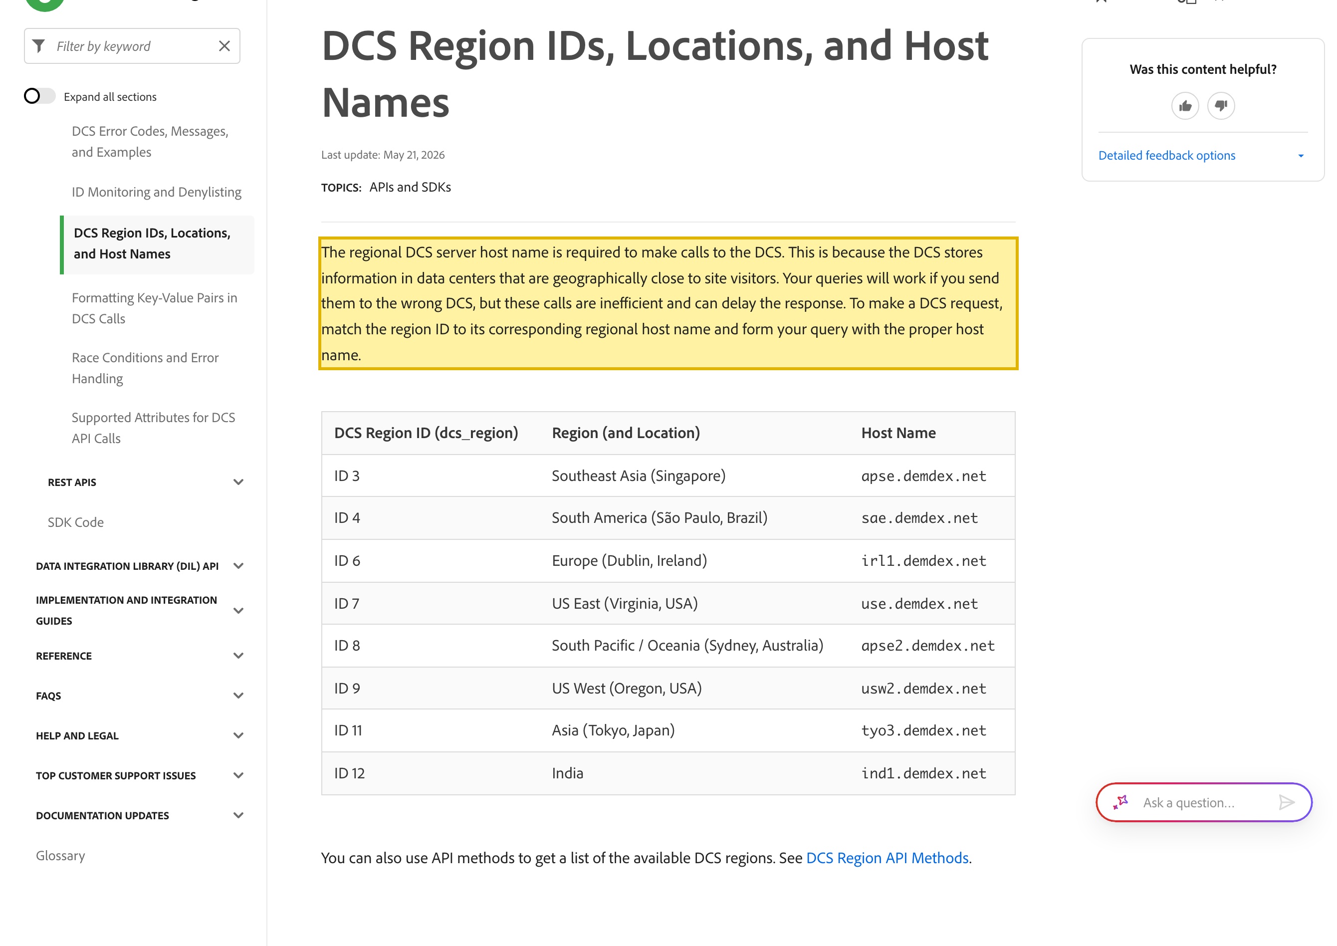This screenshot has height=946, width=1337.
Task: Click the use.demdex.net host name
Action: tap(919, 604)
